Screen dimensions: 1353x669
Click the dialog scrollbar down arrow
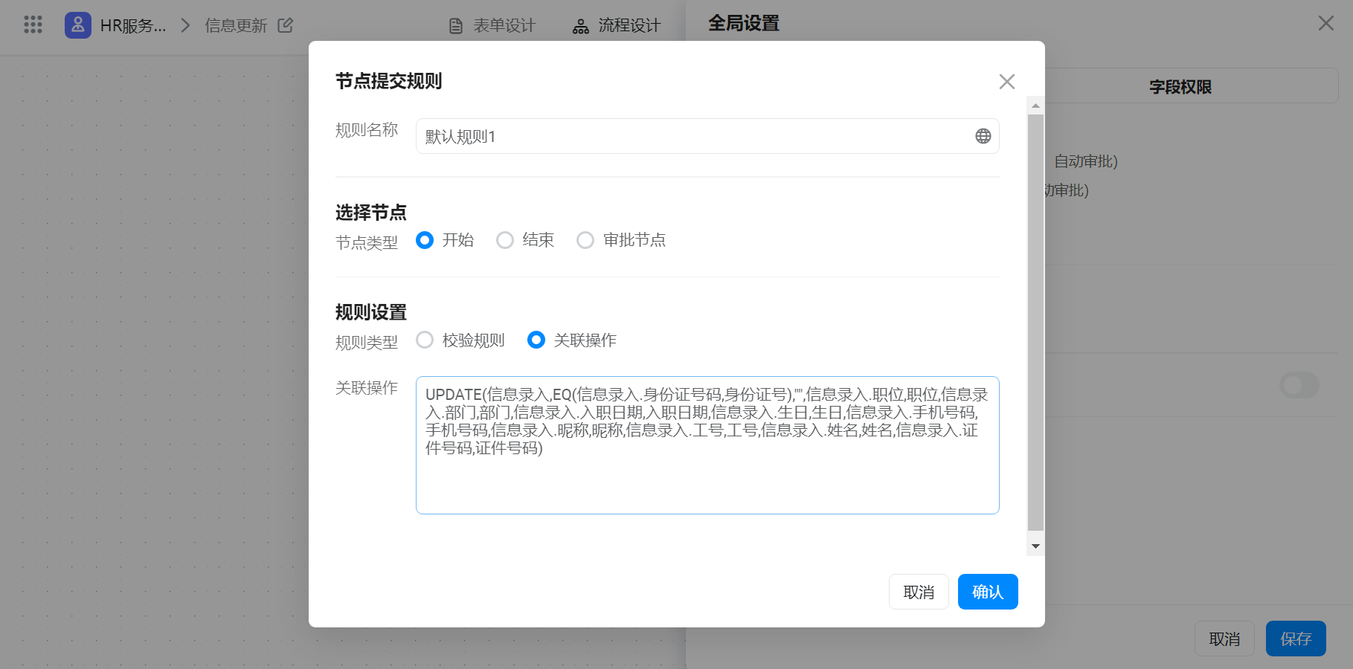(1035, 546)
